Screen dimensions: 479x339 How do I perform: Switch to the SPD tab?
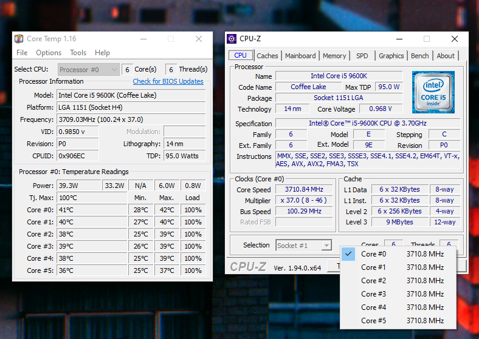362,56
